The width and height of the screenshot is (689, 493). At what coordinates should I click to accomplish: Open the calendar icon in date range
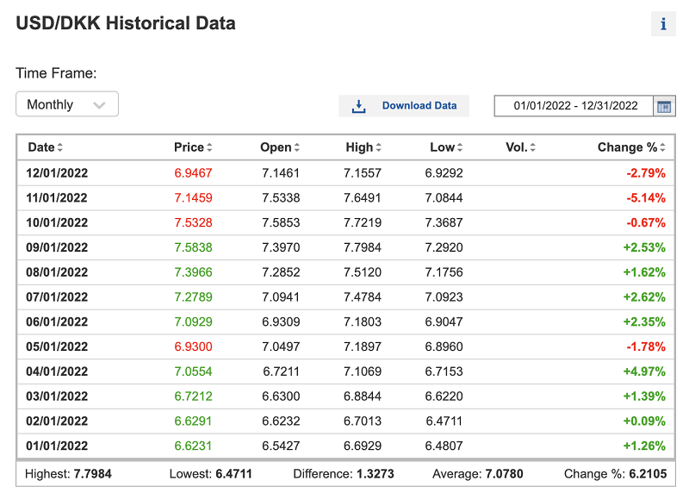pos(664,106)
